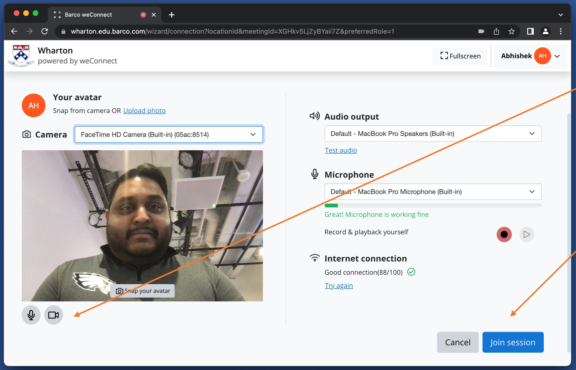Start recording with the red record button
The height and width of the screenshot is (370, 576).
tap(504, 234)
